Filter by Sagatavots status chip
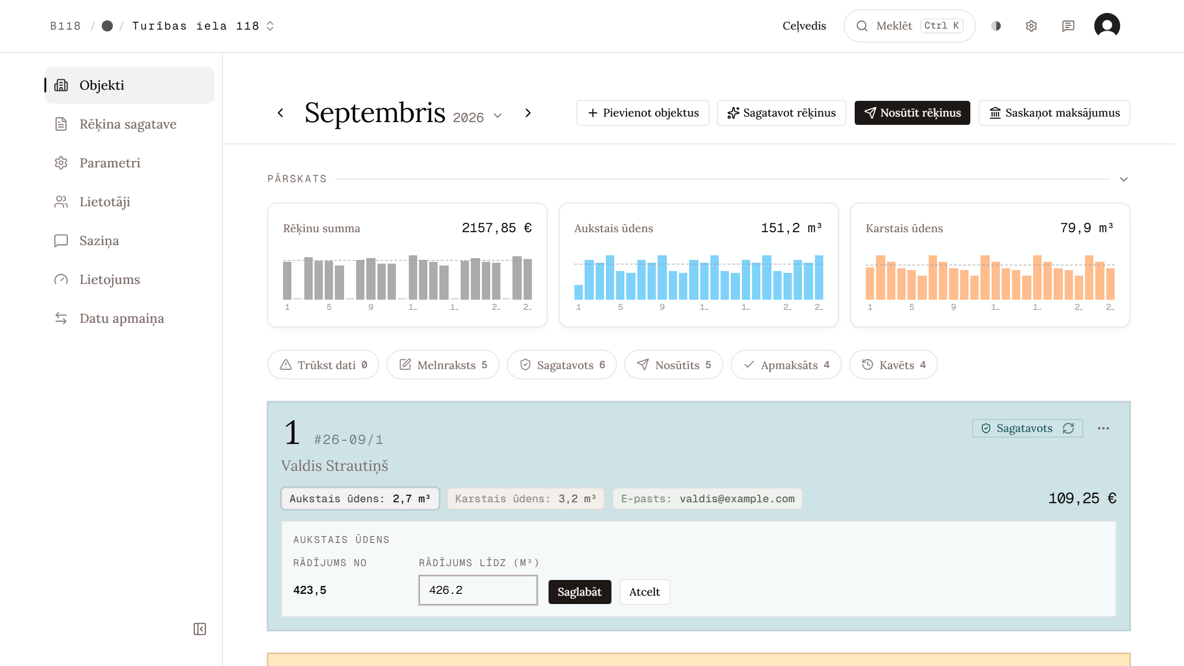Viewport: 1184px width, 666px height. click(x=562, y=365)
